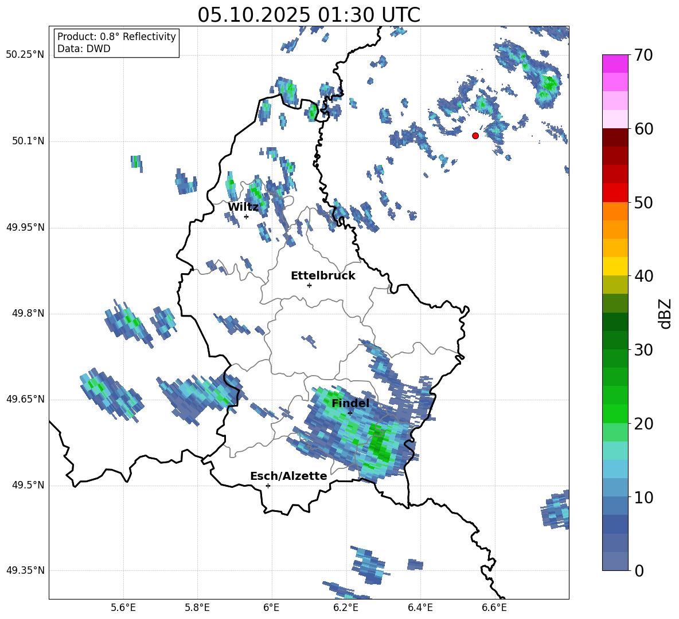Click colorbar tick label 0
Image resolution: width=679 pixels, height=619 pixels.
(x=639, y=571)
